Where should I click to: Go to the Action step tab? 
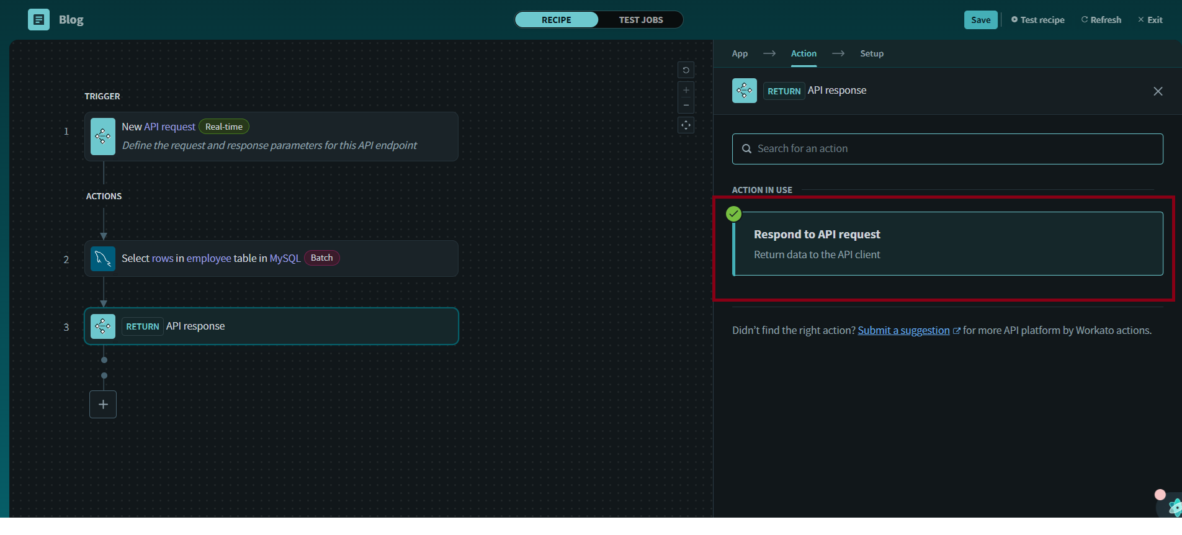pyautogui.click(x=804, y=53)
